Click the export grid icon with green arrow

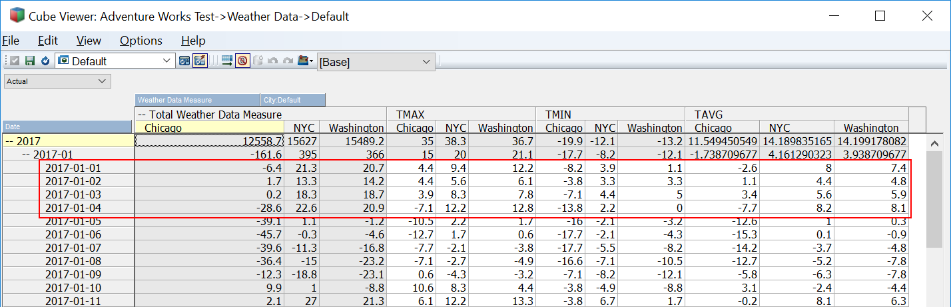[x=227, y=61]
